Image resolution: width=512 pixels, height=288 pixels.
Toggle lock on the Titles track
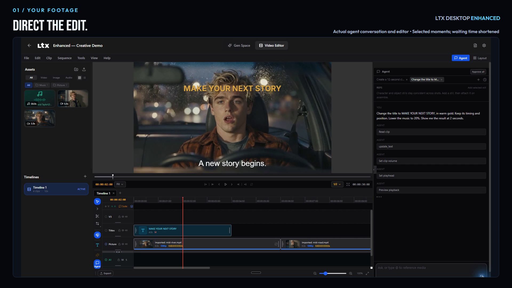tap(119, 230)
